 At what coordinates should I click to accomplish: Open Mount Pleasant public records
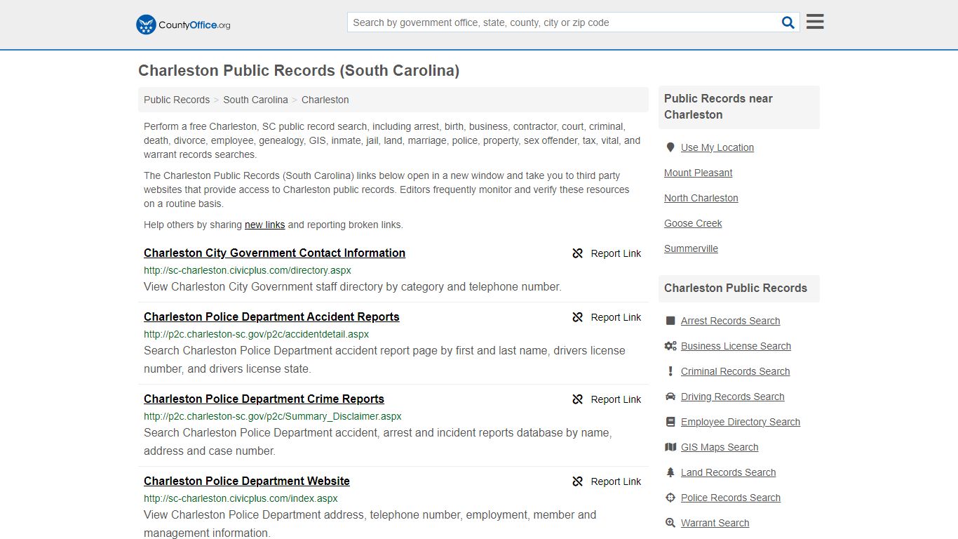pyautogui.click(x=699, y=173)
